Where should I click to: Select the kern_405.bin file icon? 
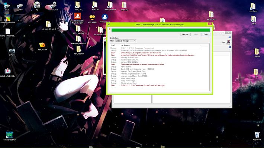coord(42,46)
